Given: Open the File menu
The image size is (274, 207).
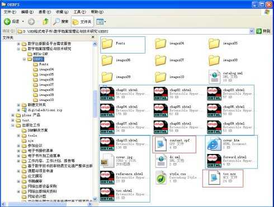Looking at the screenshot, I should (x=10, y=12).
